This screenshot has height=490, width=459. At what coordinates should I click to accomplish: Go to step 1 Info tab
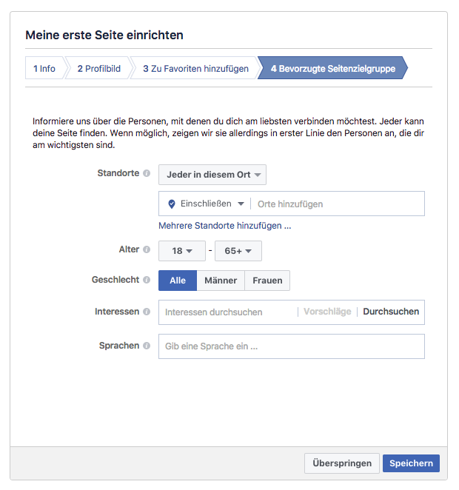(44, 68)
